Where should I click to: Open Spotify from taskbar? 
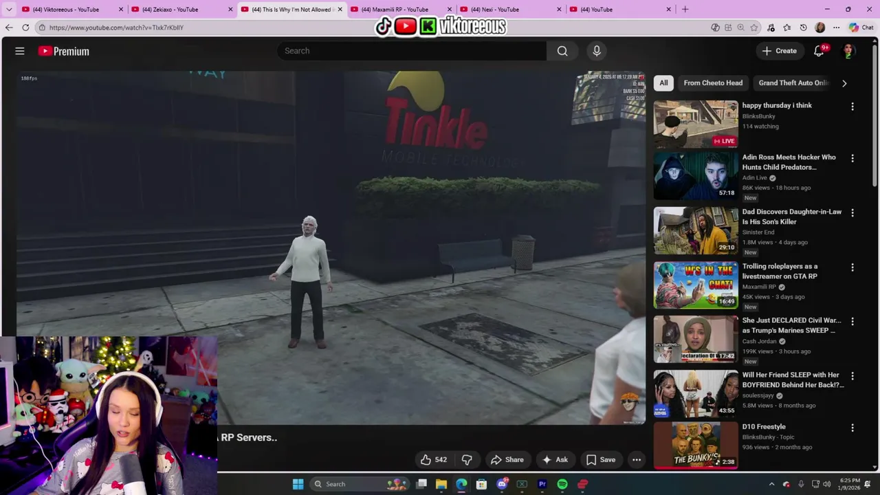tap(562, 484)
